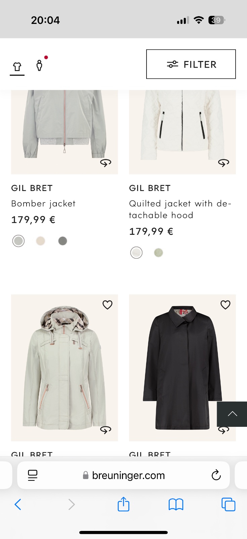Rotate view of the hooded beige jacket
Screen dimensions: 247x539
pos(106,430)
